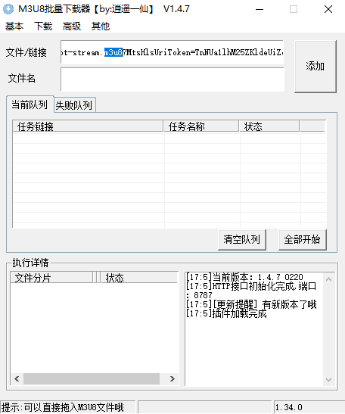Select the 状态 column header in queue table

(269, 126)
